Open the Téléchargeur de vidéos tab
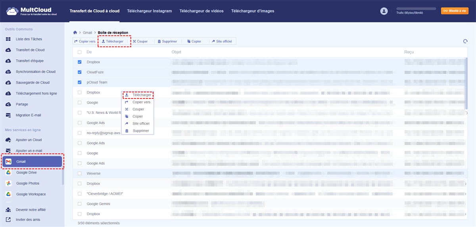 tap(202, 11)
